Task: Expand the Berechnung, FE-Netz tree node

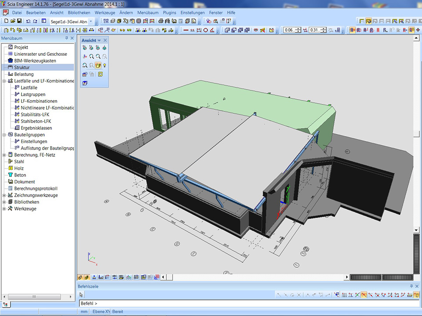Action: click(x=4, y=155)
